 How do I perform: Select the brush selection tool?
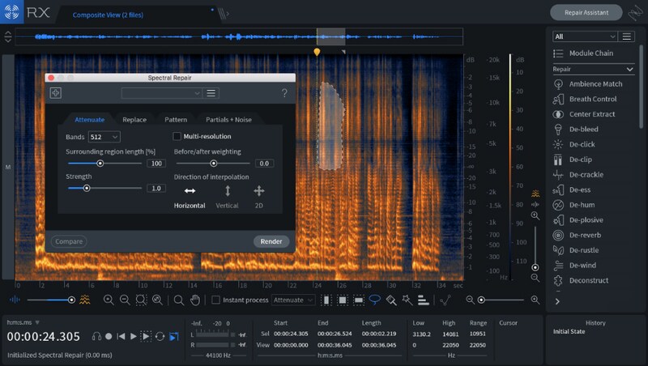(x=391, y=300)
